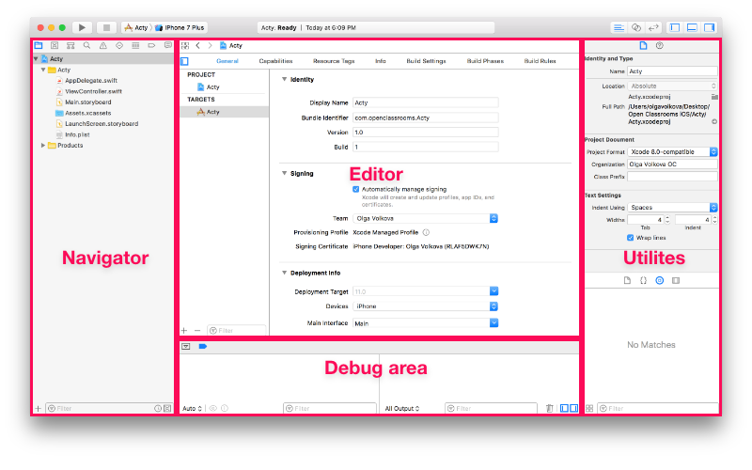
Task: Show the Quick Help inspector
Action: [660, 45]
